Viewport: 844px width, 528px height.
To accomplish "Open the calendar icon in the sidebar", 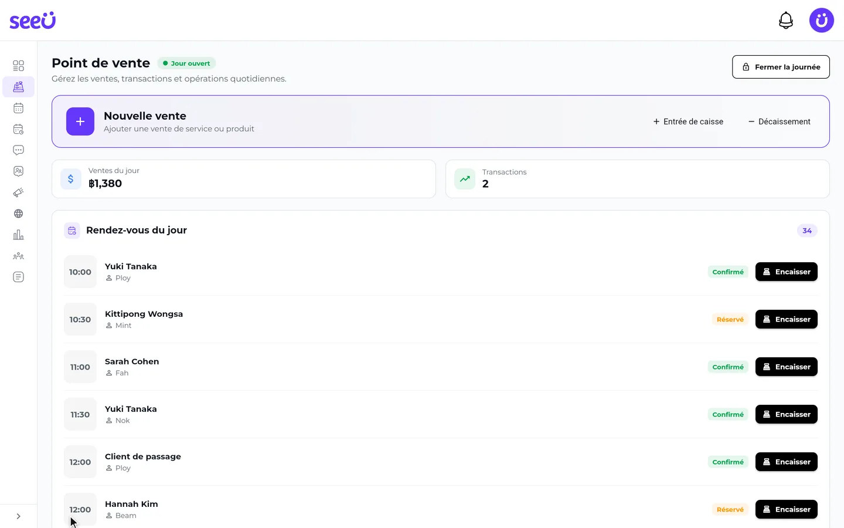I will pos(18,108).
